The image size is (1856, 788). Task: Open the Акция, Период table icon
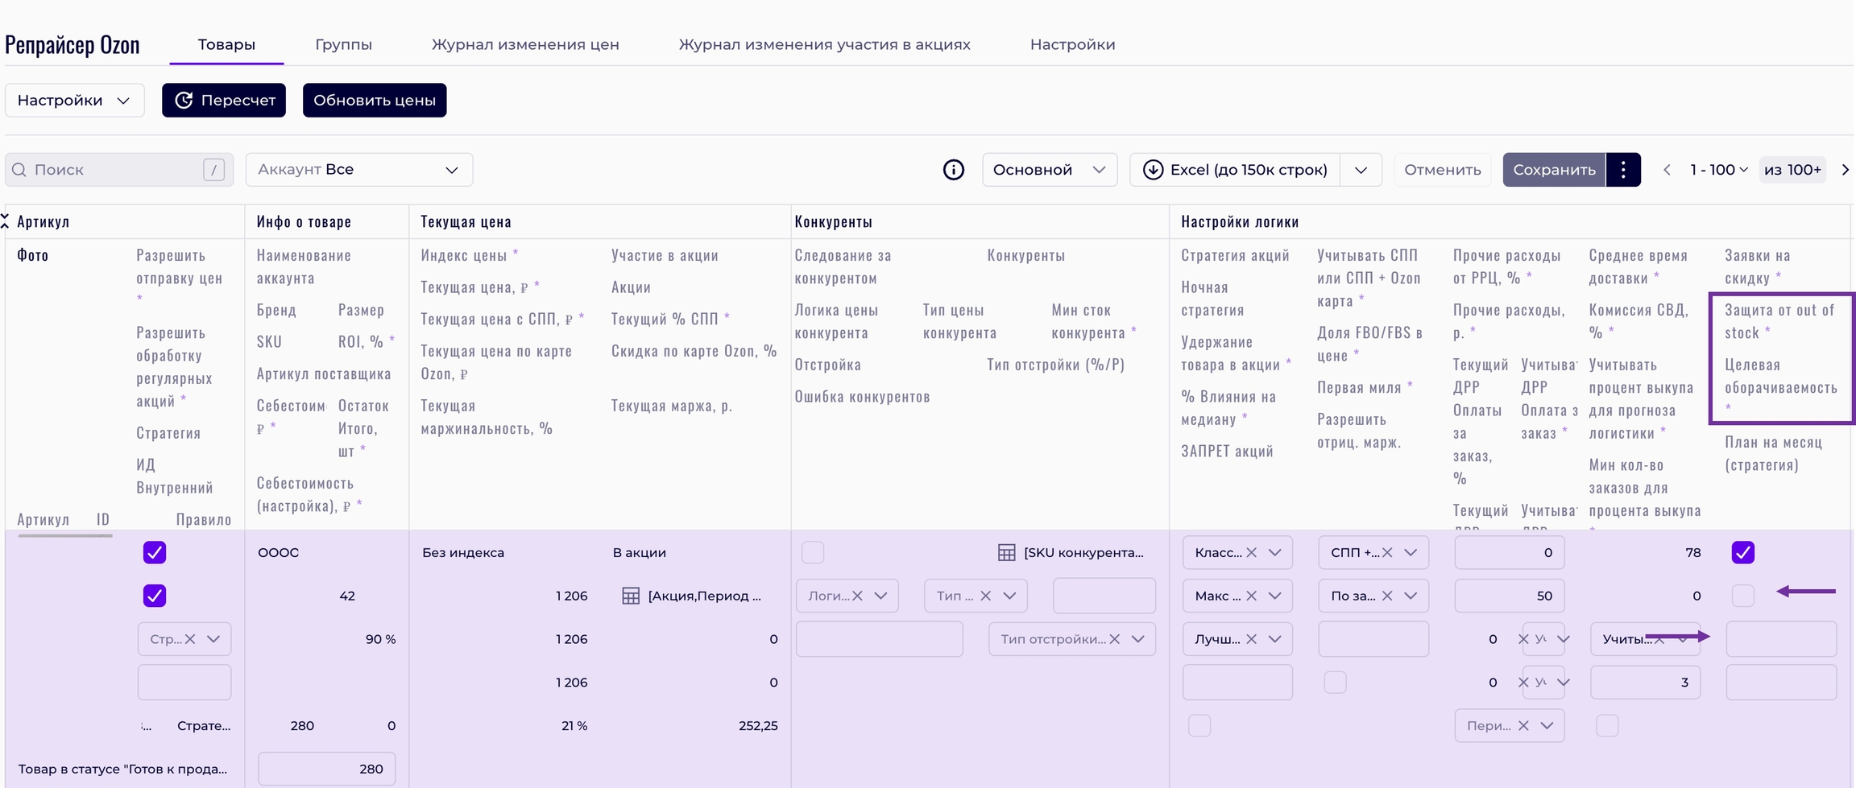coord(631,596)
